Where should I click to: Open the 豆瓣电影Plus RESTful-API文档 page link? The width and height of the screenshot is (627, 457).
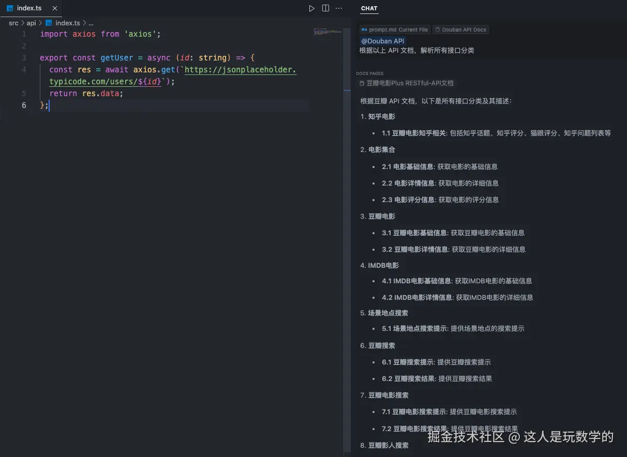[410, 83]
